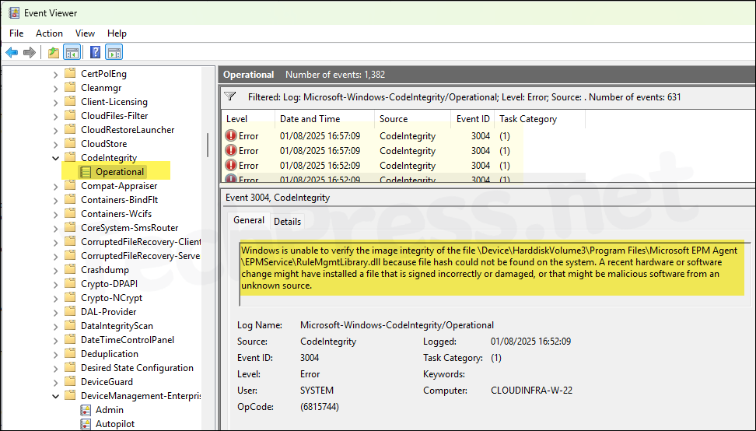Expand the Crypto-DPAPI node

pos(55,284)
